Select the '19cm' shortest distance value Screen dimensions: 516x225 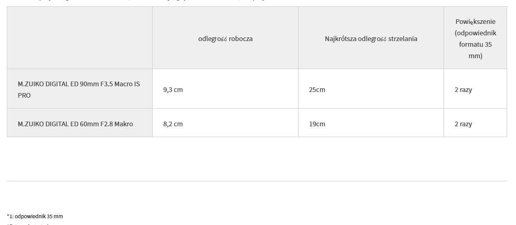pyautogui.click(x=317, y=124)
